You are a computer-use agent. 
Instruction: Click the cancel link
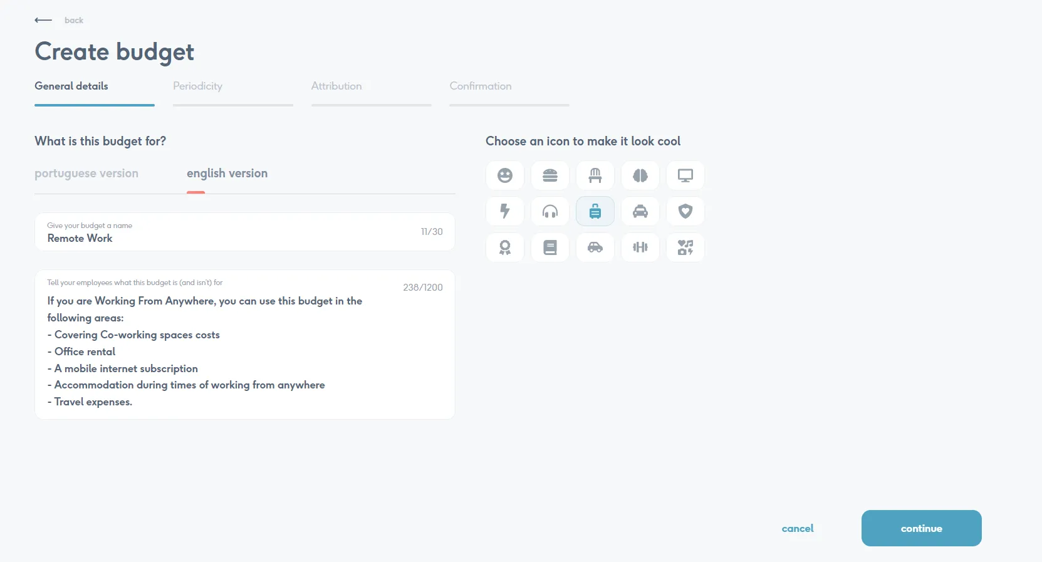point(797,528)
